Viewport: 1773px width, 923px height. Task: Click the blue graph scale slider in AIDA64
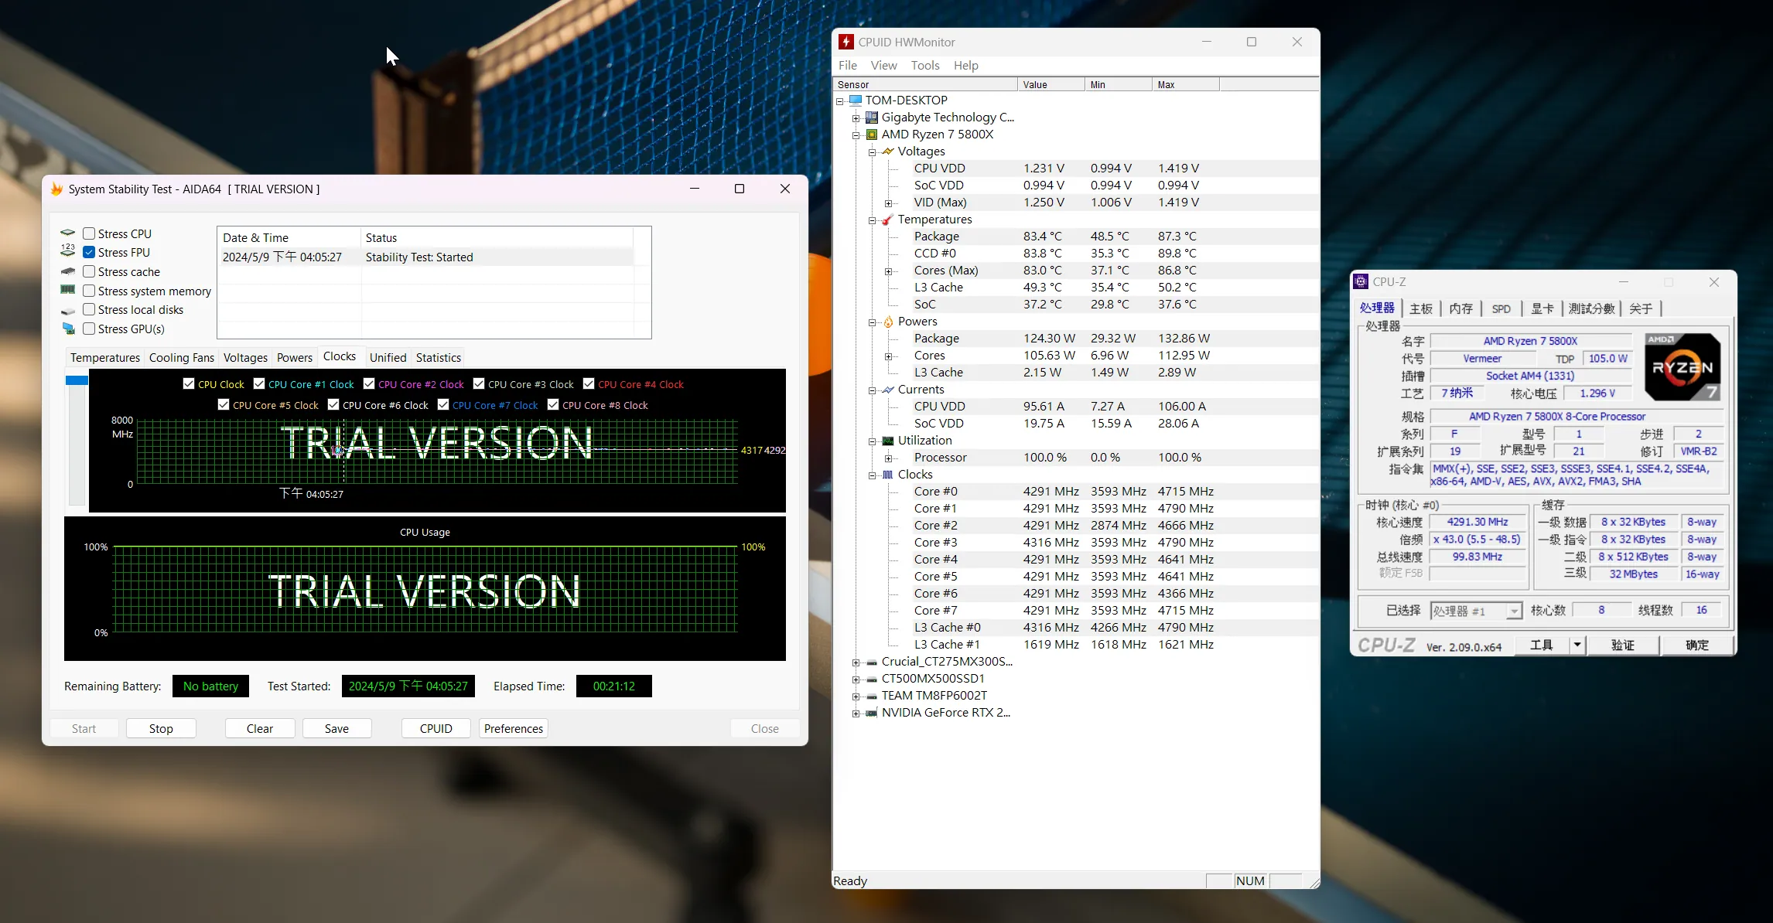(77, 380)
